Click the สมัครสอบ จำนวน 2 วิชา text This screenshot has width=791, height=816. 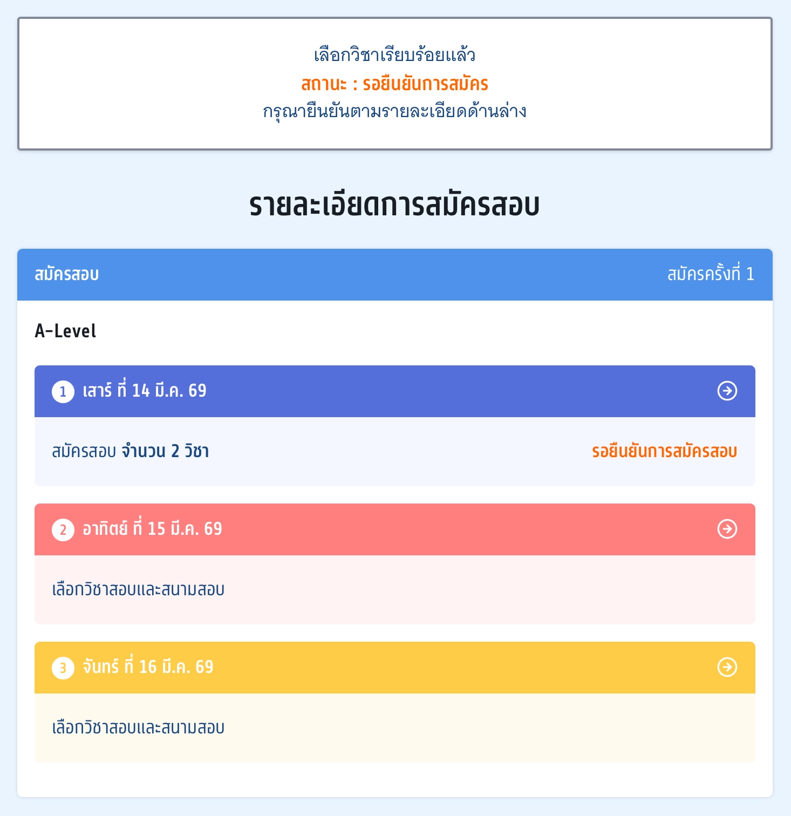pyautogui.click(x=130, y=451)
